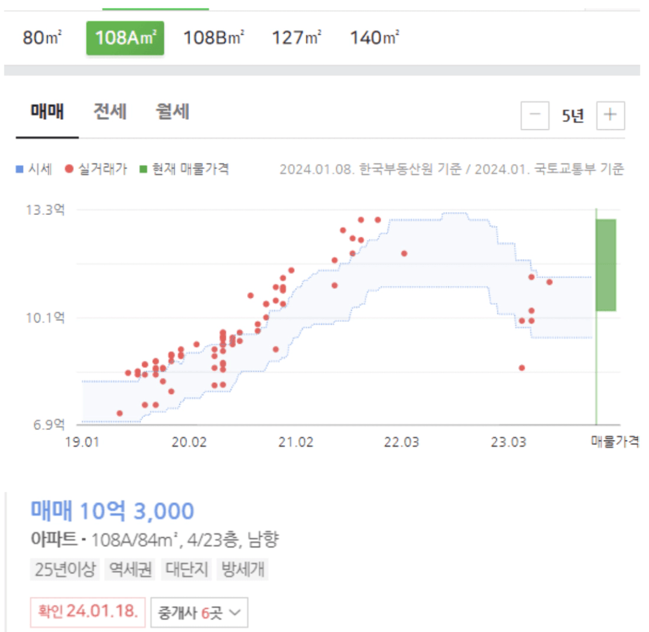Screen dimensions: 649x632
Task: Click the 매물가격 x-axis label
Action: [x=615, y=441]
